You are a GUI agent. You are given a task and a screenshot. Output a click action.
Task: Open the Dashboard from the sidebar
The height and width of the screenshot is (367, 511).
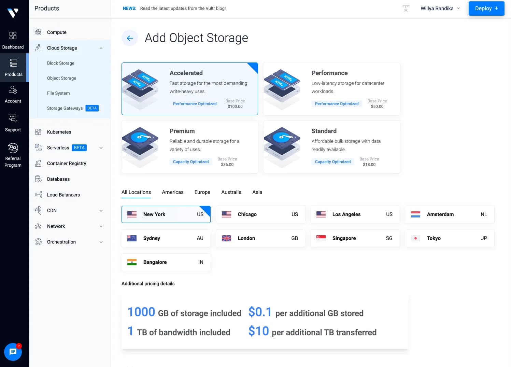tap(13, 40)
